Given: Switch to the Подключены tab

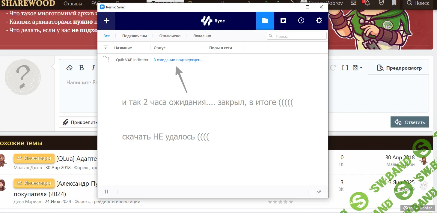Looking at the screenshot, I should pyautogui.click(x=134, y=36).
